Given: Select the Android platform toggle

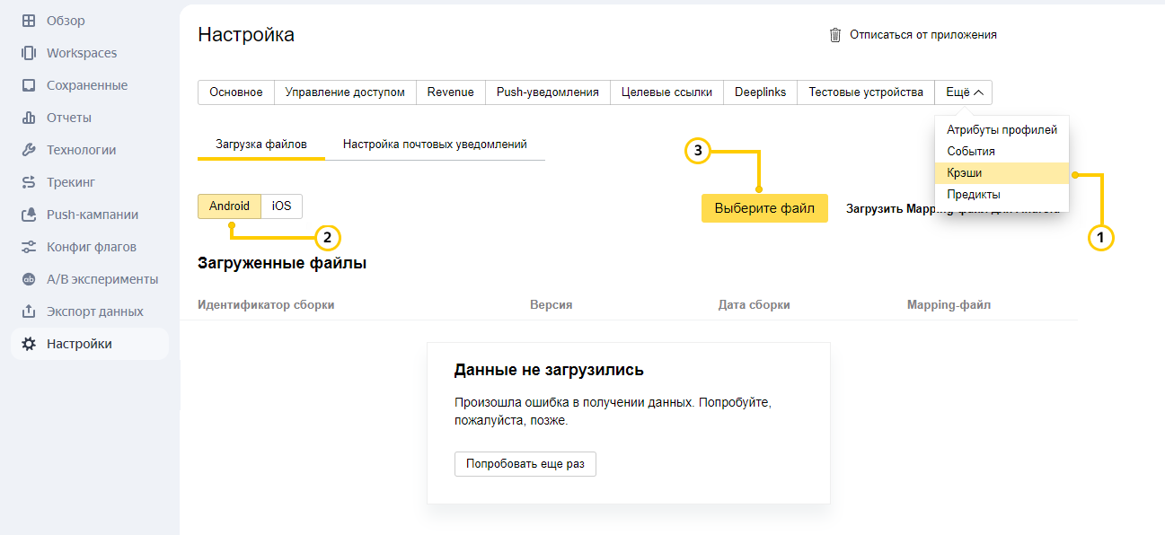Looking at the screenshot, I should pos(229,206).
